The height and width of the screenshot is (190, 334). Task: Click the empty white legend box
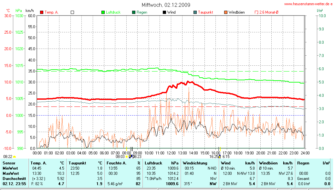[x=72, y=12]
